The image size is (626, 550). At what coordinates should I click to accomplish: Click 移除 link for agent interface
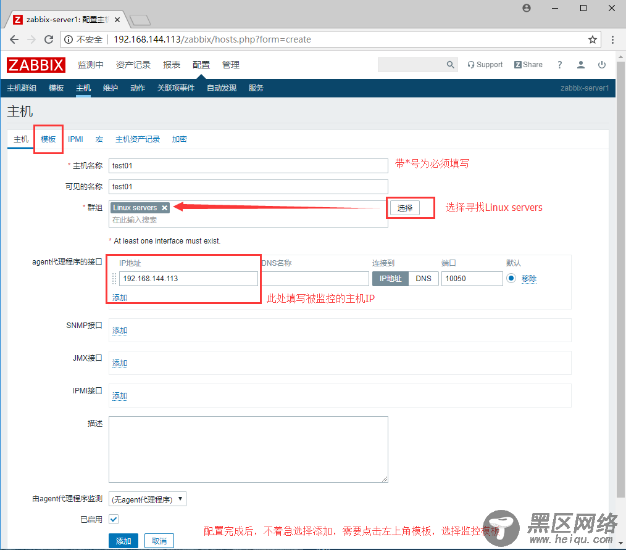click(529, 278)
